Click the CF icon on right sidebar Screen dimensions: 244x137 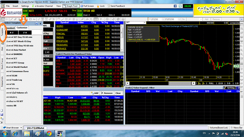point(241,87)
